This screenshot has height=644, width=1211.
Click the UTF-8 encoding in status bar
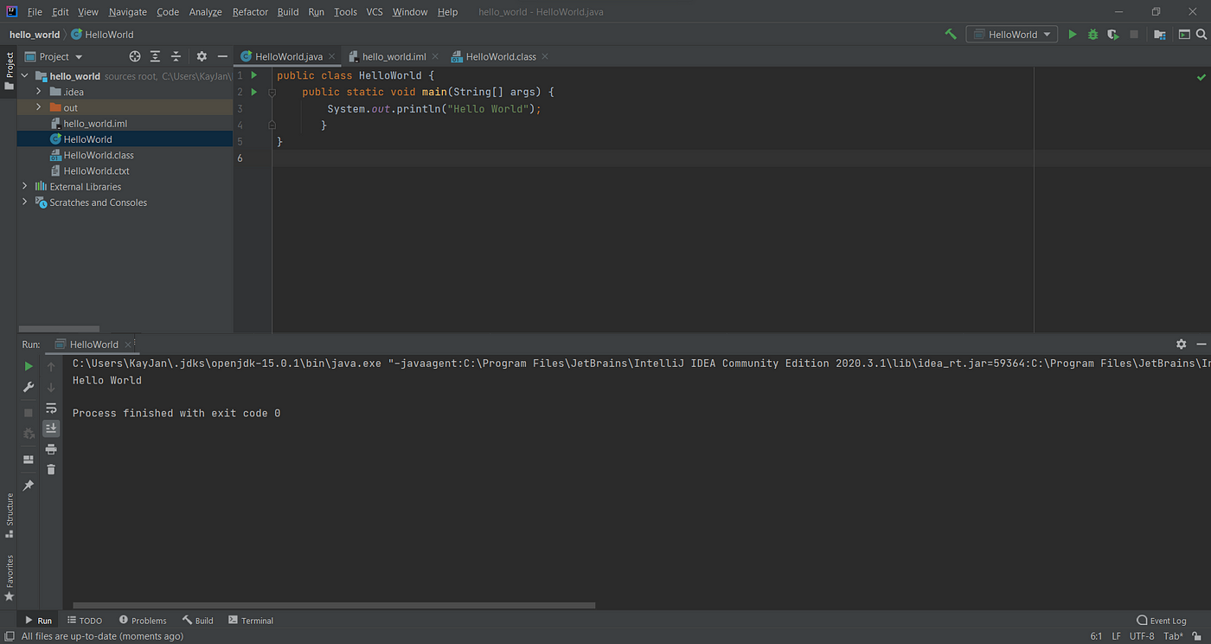pyautogui.click(x=1142, y=636)
